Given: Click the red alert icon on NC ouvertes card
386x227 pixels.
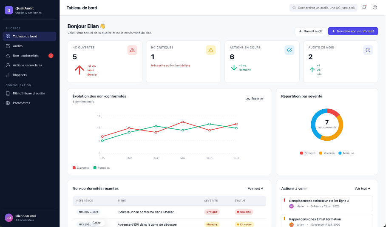Looking at the screenshot, I should coord(132,50).
